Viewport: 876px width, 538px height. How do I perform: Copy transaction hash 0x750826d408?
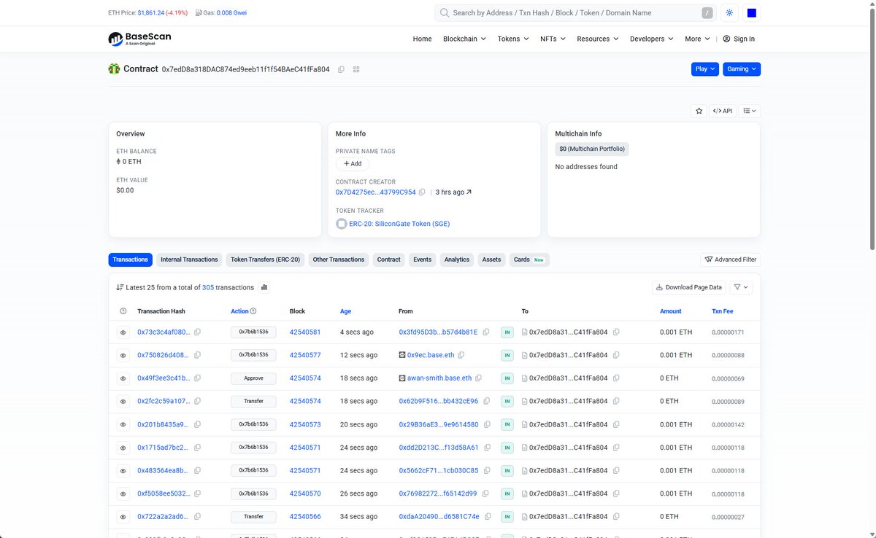click(197, 355)
